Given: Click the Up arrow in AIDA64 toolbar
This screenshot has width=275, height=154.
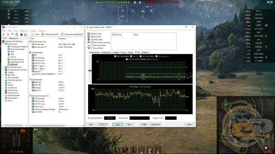Looking at the screenshot, I should pos(12,34).
